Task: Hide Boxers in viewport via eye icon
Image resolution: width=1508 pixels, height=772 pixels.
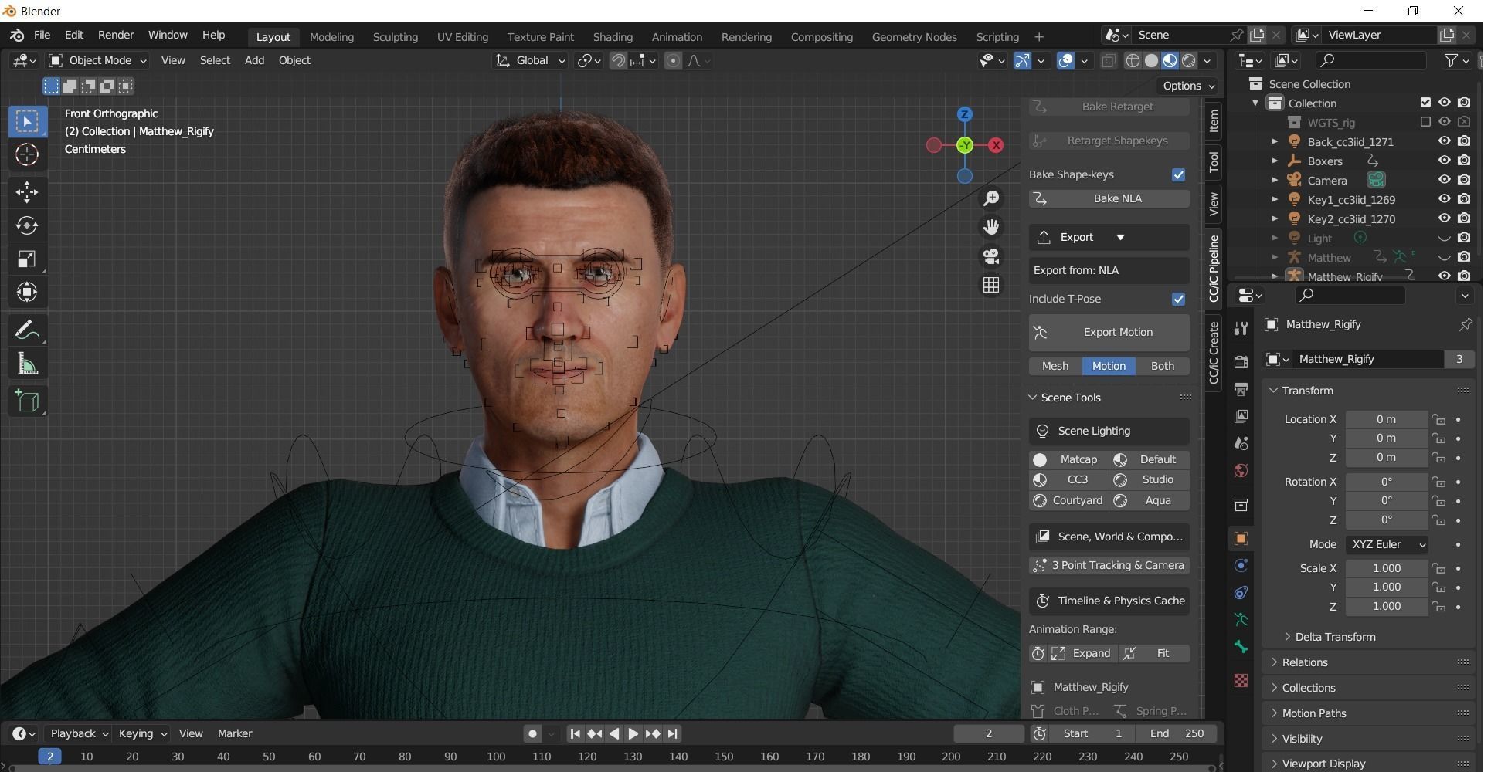Action: tap(1444, 161)
